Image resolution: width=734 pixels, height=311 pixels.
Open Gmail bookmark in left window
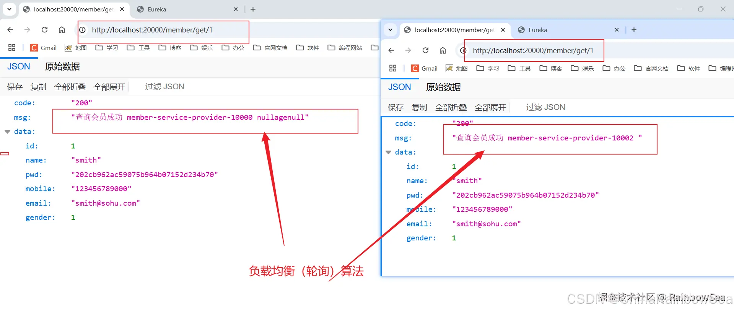point(44,48)
